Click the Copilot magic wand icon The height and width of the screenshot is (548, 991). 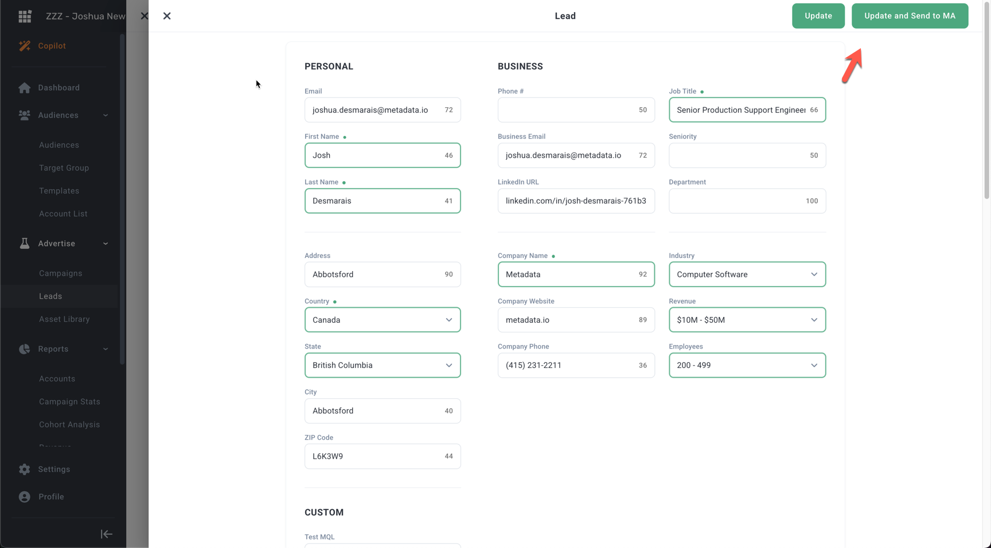click(x=25, y=46)
